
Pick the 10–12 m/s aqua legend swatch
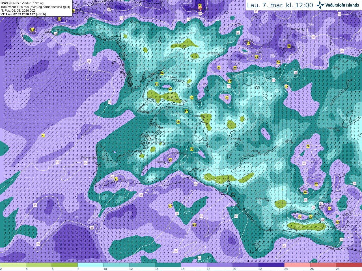coord(116,265)
